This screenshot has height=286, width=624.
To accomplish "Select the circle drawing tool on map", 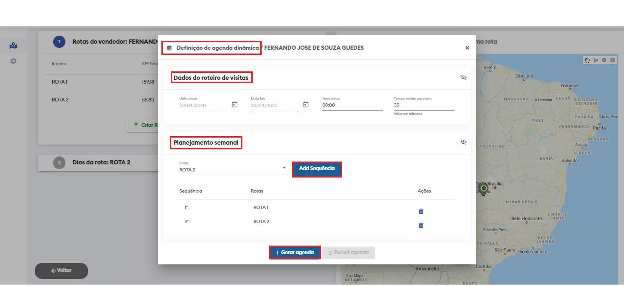I will click(604, 60).
